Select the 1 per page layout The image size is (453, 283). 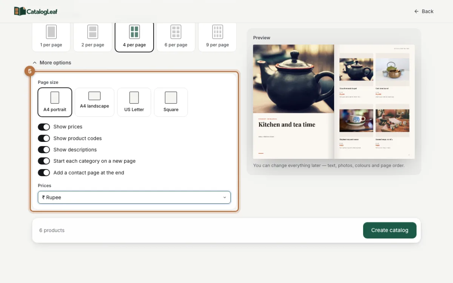coord(51,37)
